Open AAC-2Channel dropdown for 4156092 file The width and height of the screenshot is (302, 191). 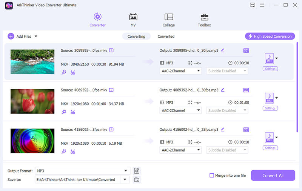point(180,150)
